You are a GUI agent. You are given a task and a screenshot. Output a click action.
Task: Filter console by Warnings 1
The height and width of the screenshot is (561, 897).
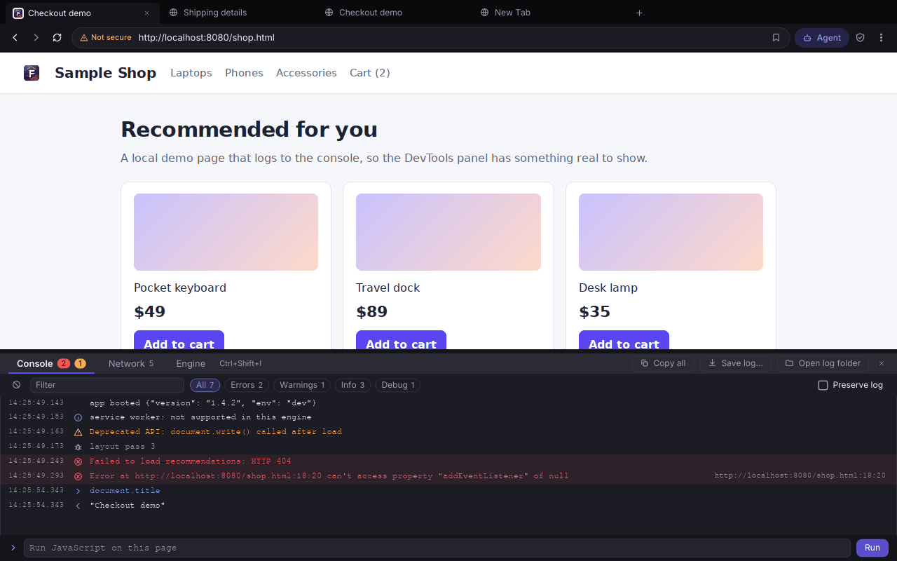(302, 385)
